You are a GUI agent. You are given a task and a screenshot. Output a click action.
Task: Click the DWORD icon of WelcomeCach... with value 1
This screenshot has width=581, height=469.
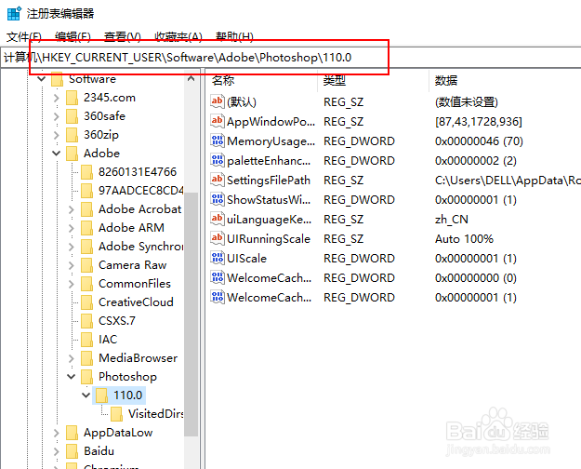[218, 297]
